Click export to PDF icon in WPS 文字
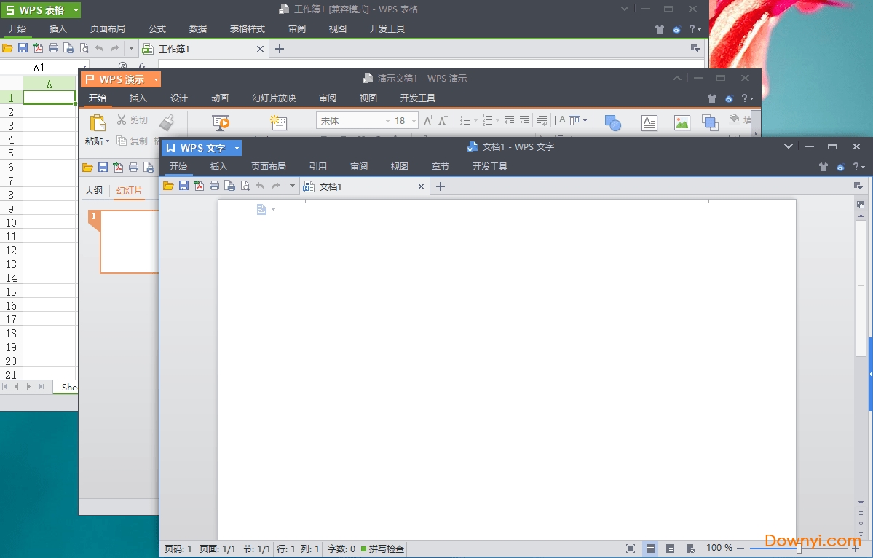 point(199,186)
